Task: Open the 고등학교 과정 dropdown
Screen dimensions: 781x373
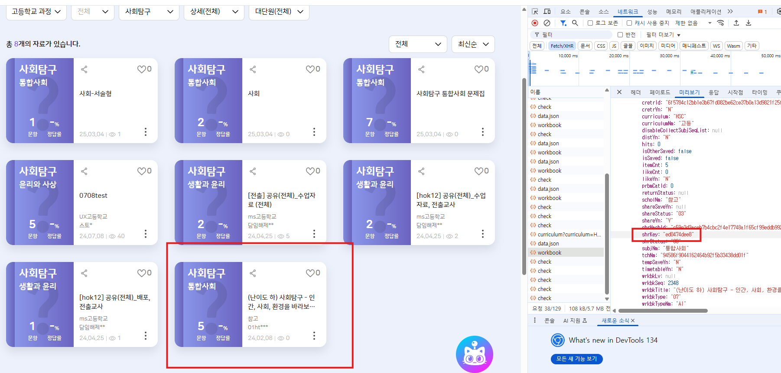Action: [36, 12]
